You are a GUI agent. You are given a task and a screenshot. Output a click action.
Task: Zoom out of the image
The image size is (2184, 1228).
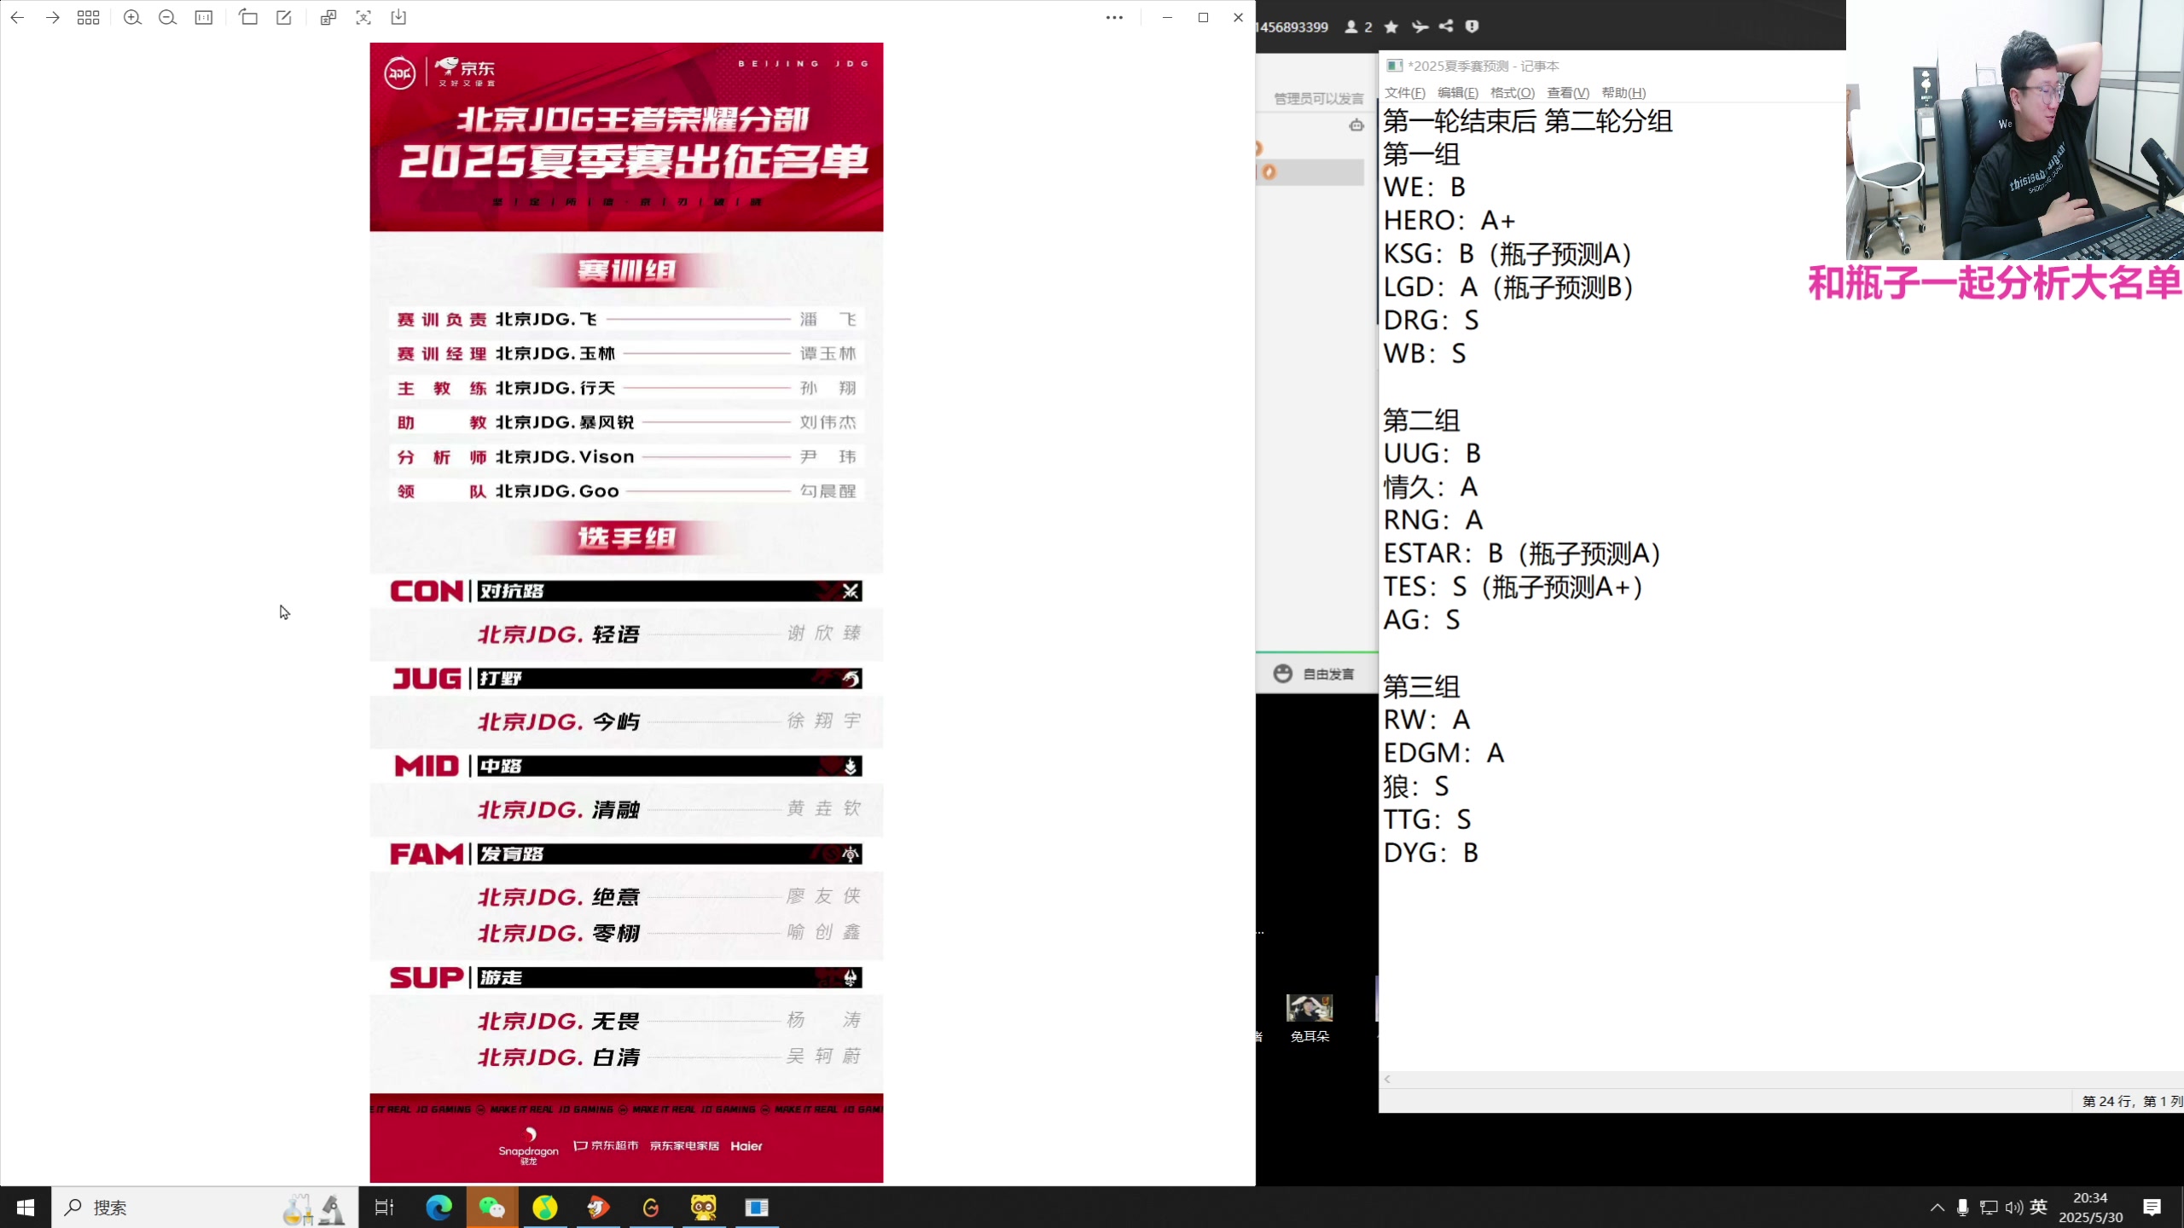tap(168, 17)
